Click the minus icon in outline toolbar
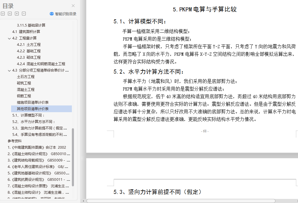Image resolution: width=298 pixels, height=203 pixels. tap(24, 14)
